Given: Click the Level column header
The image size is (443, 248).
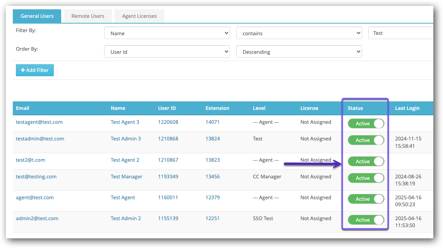Looking at the screenshot, I should point(259,108).
